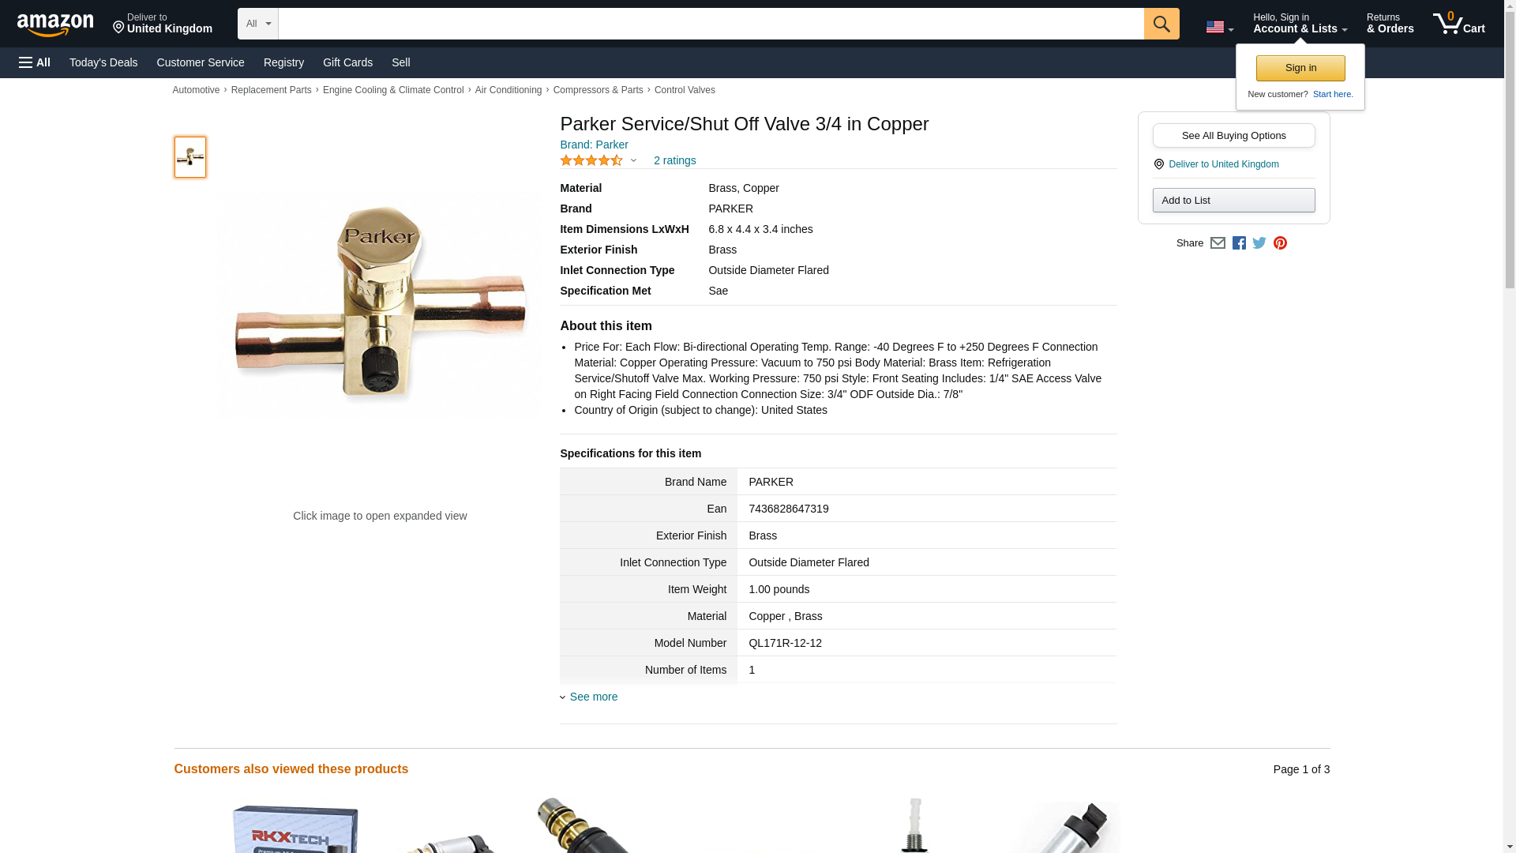Select the product image thumbnail
Viewport: 1516px width, 853px height.
(x=190, y=156)
